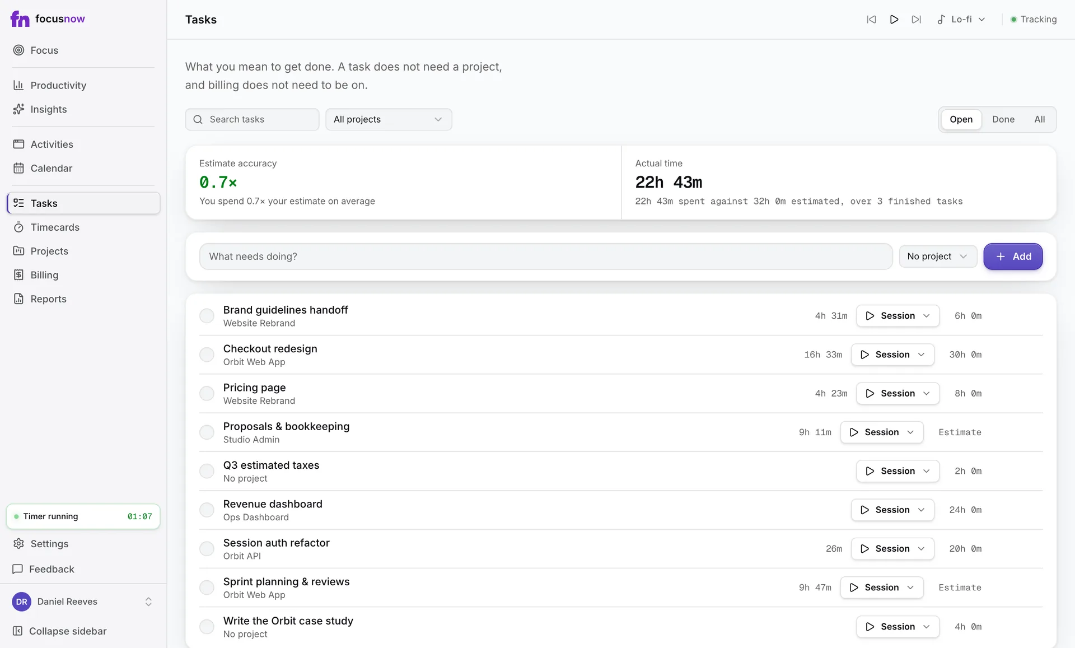The height and width of the screenshot is (648, 1075).
Task: Open the Calendar page
Action: 83,168
